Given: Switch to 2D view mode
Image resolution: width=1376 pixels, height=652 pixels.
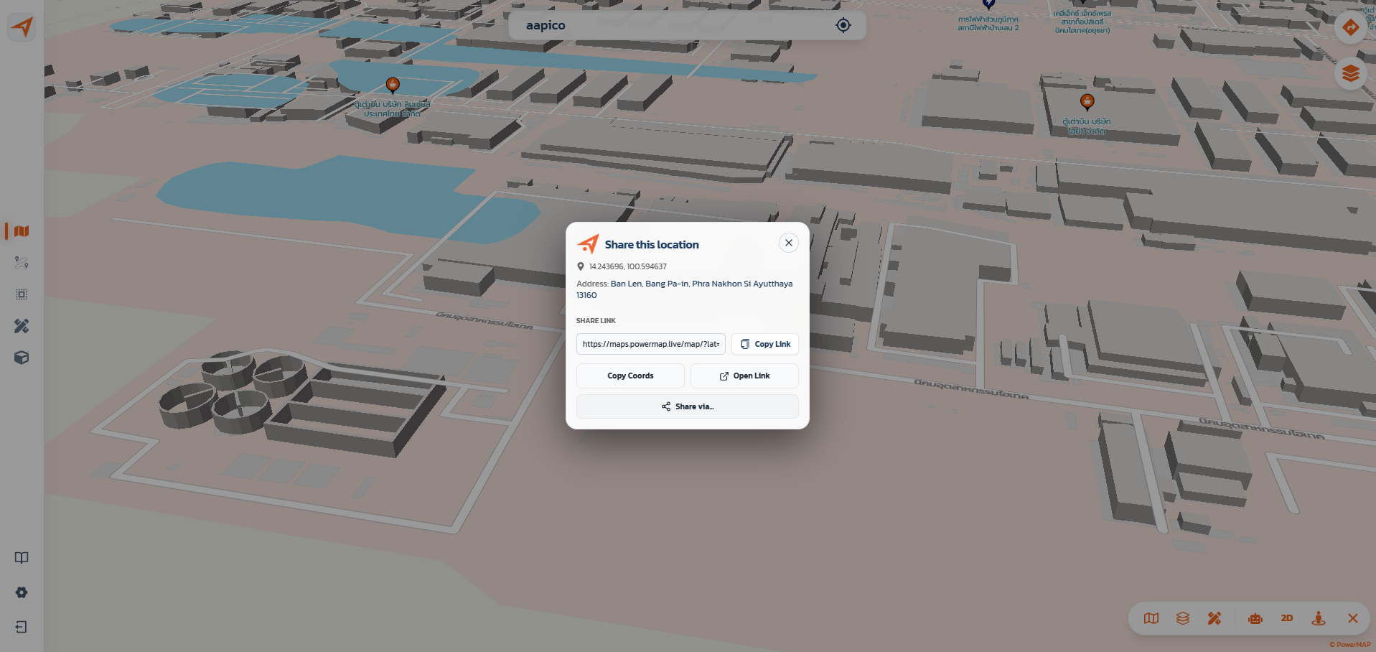Looking at the screenshot, I should point(1287,618).
